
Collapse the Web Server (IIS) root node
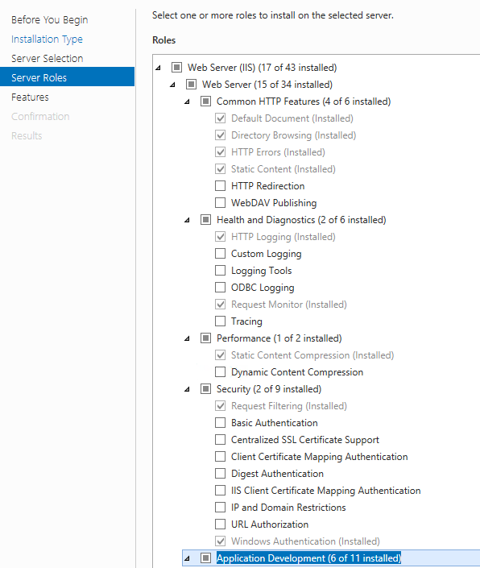(x=158, y=68)
